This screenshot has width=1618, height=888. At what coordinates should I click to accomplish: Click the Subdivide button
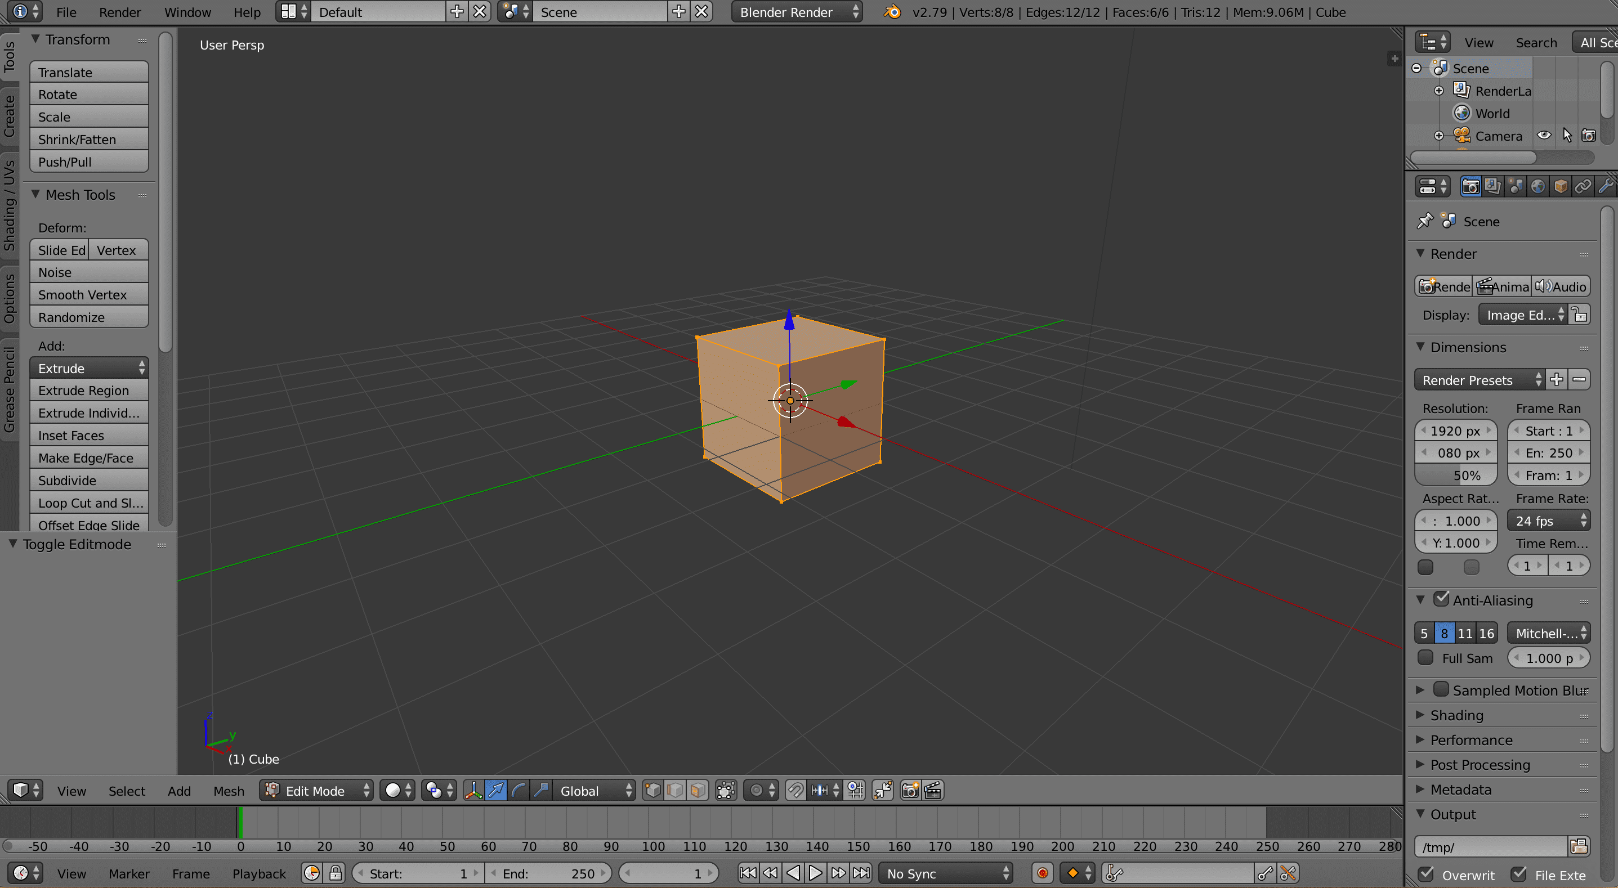(x=88, y=481)
